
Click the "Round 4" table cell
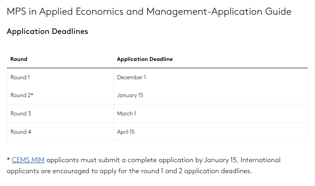pos(21,132)
